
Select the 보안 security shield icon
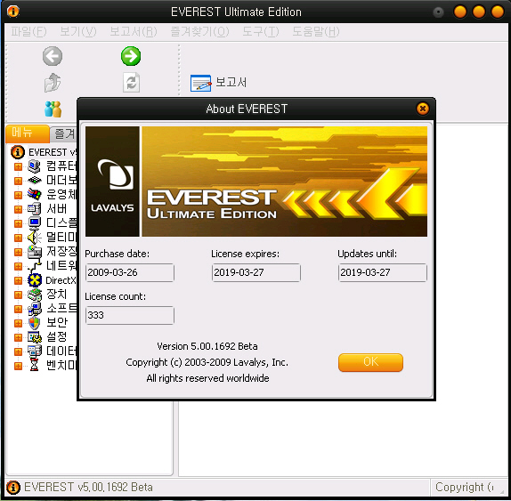point(35,323)
